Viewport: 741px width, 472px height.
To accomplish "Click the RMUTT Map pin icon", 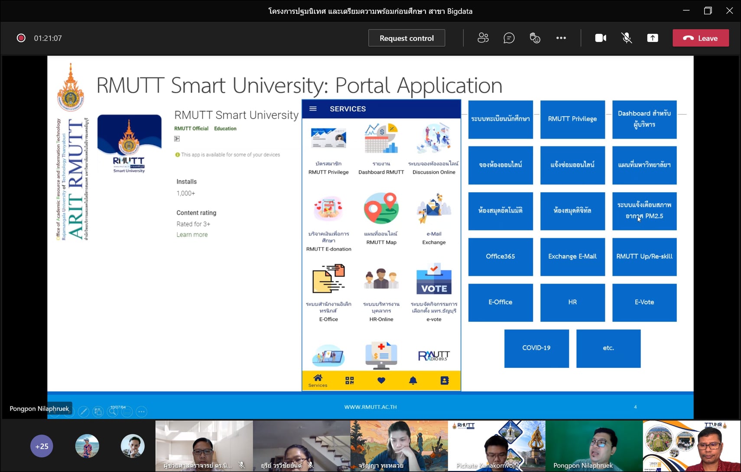I will [x=381, y=208].
